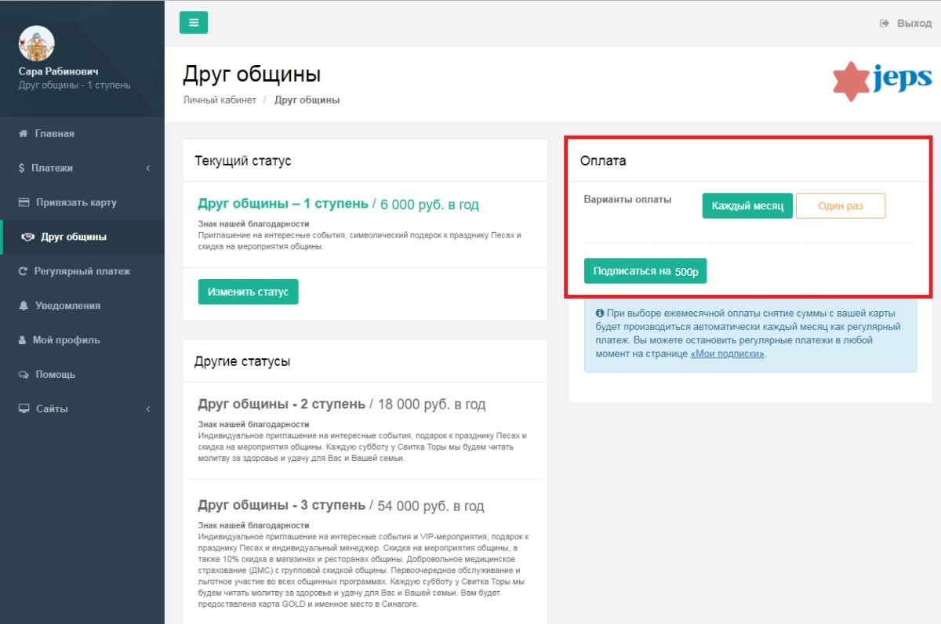Click the home icon beside Главная
The height and width of the screenshot is (624, 941).
point(24,133)
